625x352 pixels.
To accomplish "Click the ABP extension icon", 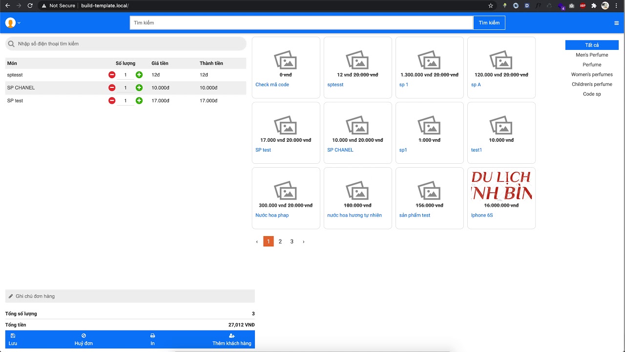I will [583, 6].
